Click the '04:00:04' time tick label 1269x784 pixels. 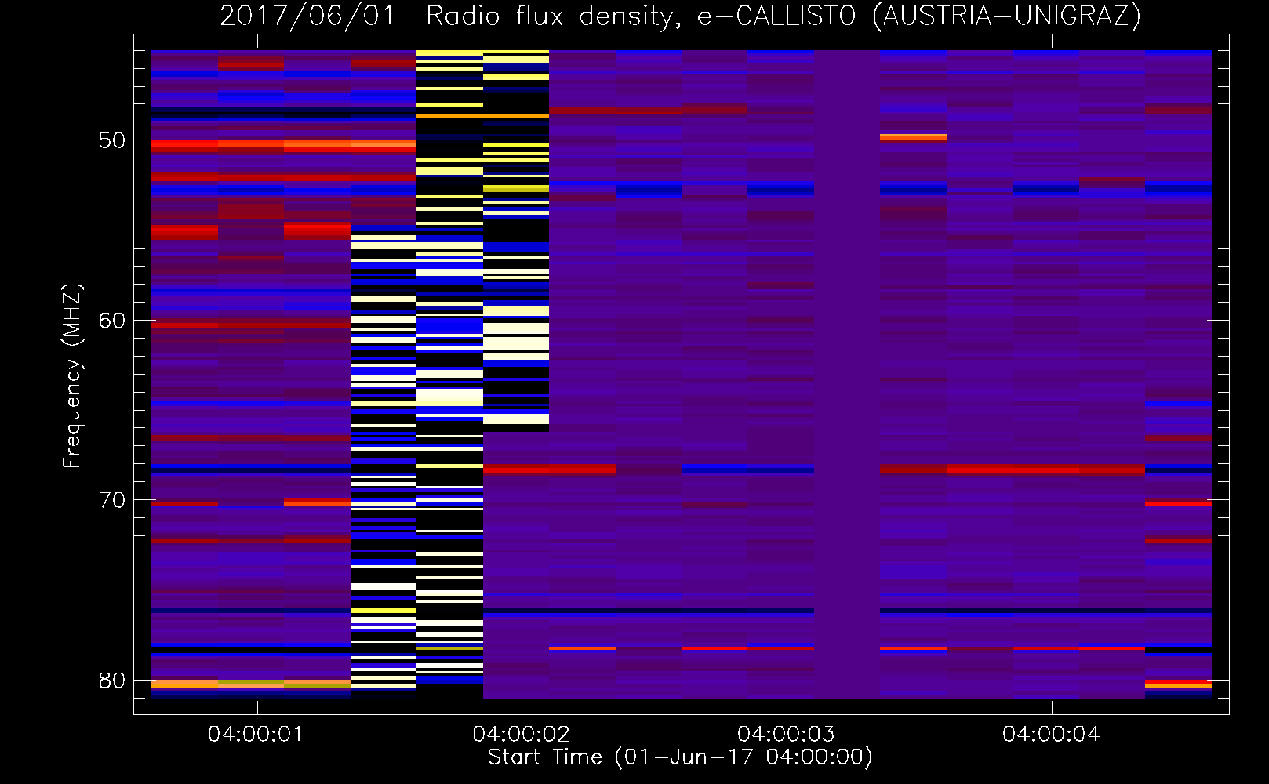coord(1051,734)
